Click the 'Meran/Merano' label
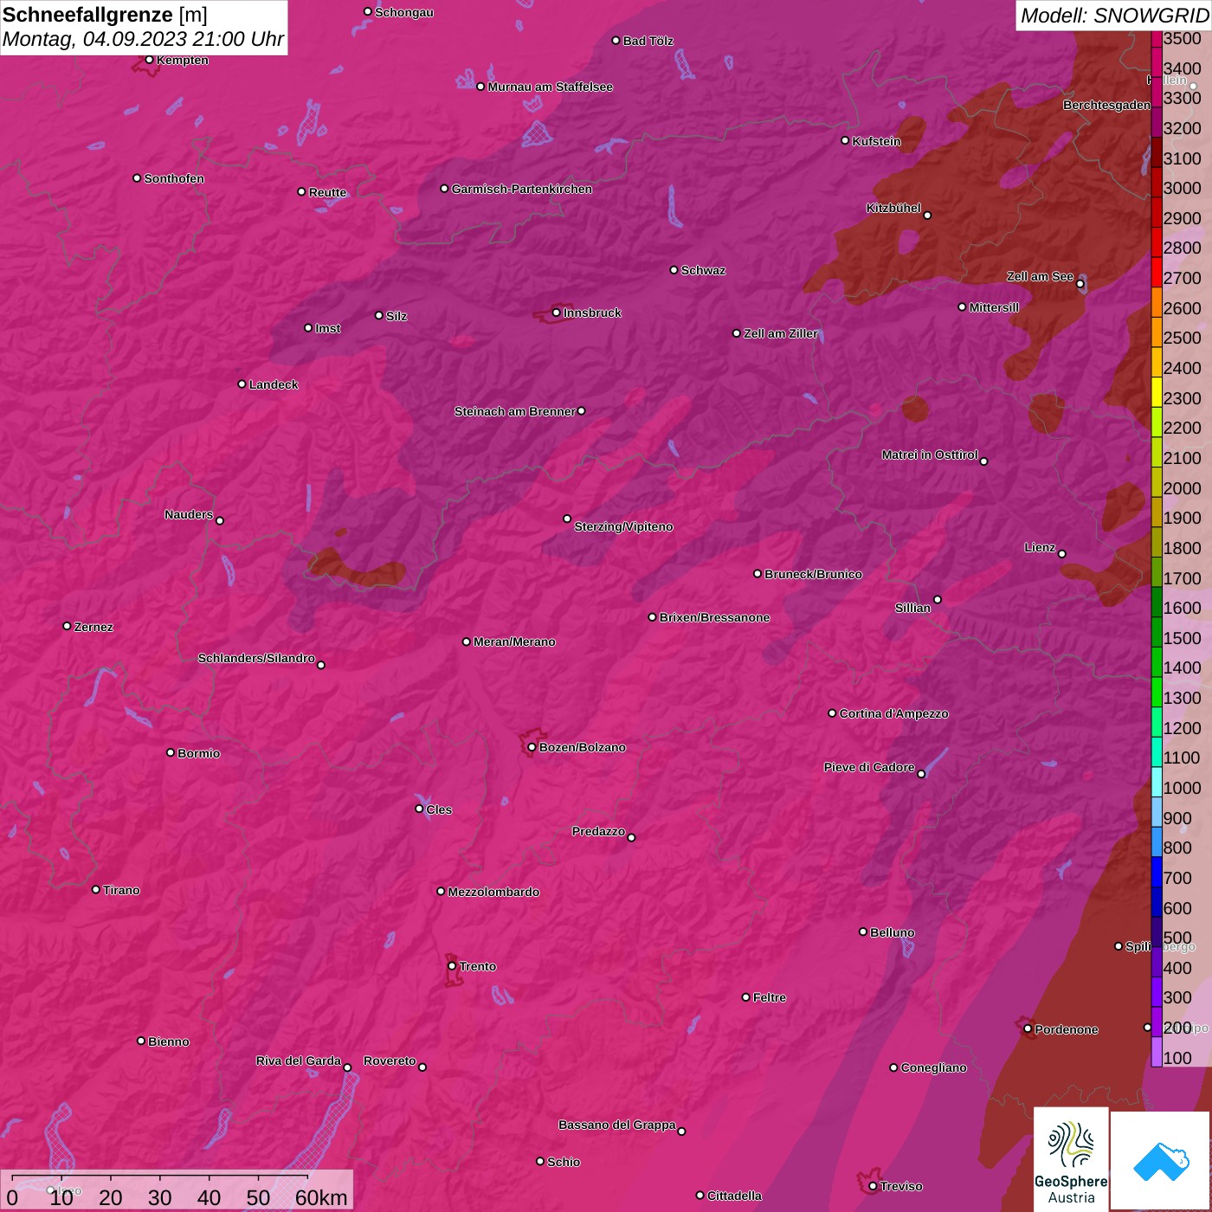Viewport: 1212px width, 1212px height. [x=514, y=641]
